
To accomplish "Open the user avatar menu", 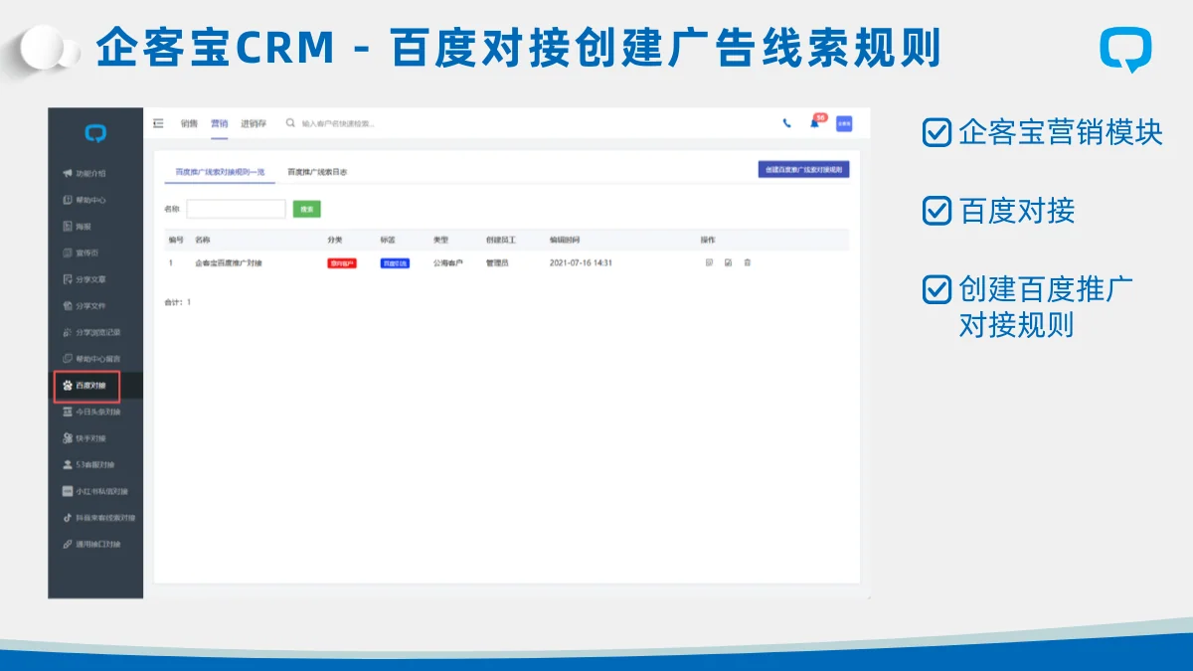I will point(844,123).
